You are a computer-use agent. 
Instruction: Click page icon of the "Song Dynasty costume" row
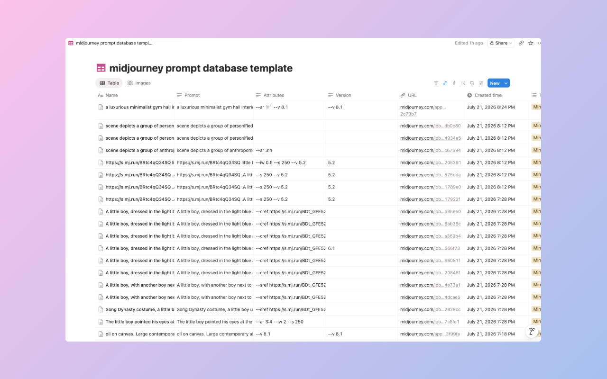(101, 310)
